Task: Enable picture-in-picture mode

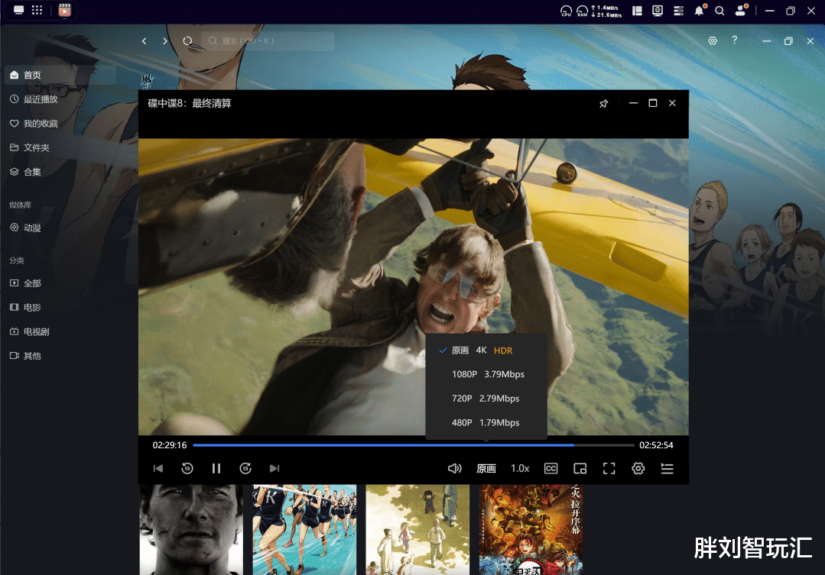Action: pyautogui.click(x=580, y=468)
